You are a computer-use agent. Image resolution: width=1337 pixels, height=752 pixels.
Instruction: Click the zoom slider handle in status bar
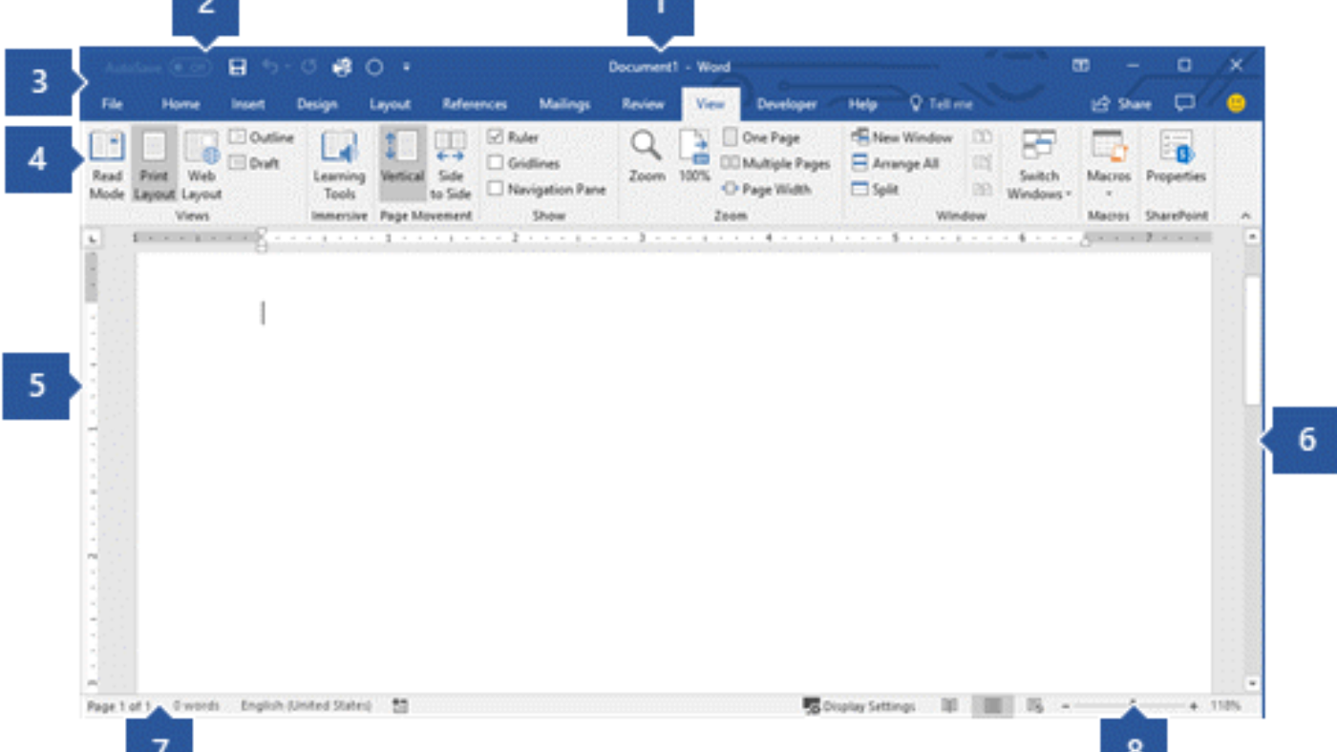[x=1134, y=706]
